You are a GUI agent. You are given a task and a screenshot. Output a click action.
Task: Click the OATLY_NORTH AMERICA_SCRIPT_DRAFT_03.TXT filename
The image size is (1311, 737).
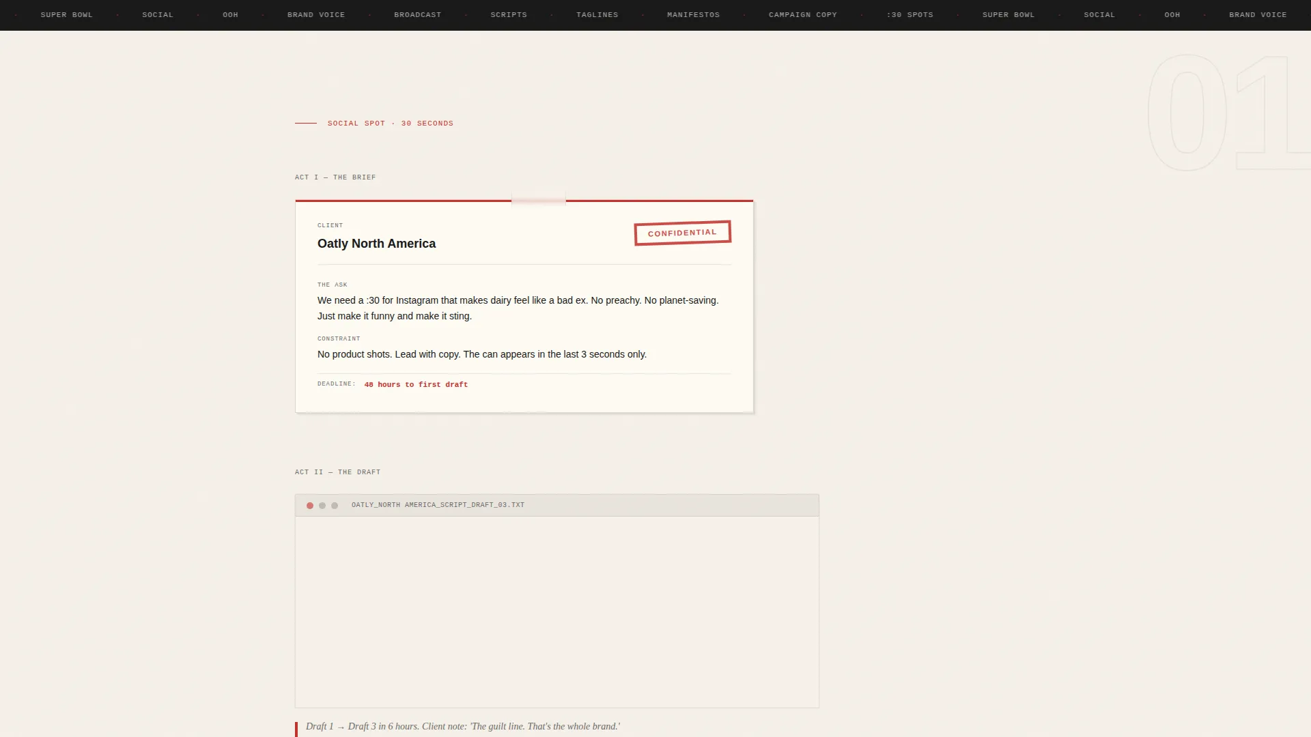438,505
